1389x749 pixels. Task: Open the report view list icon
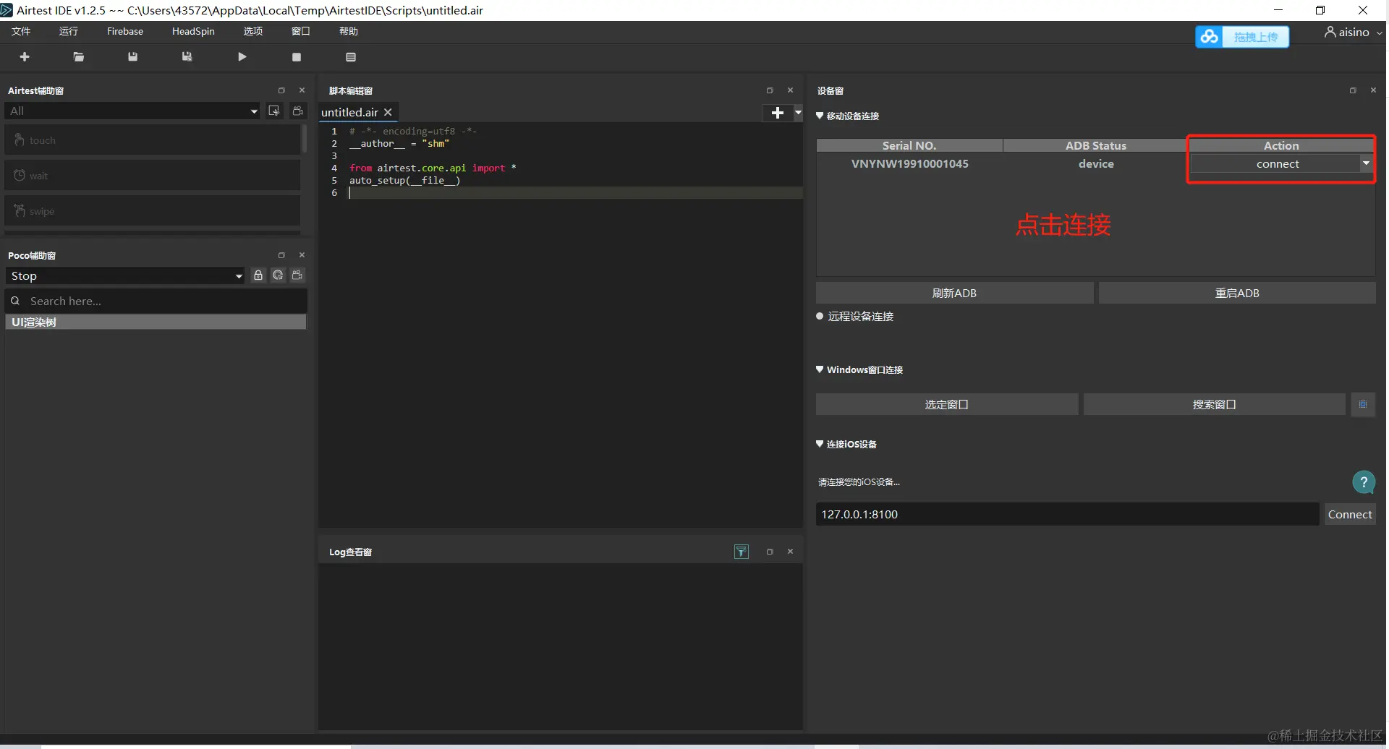click(351, 57)
